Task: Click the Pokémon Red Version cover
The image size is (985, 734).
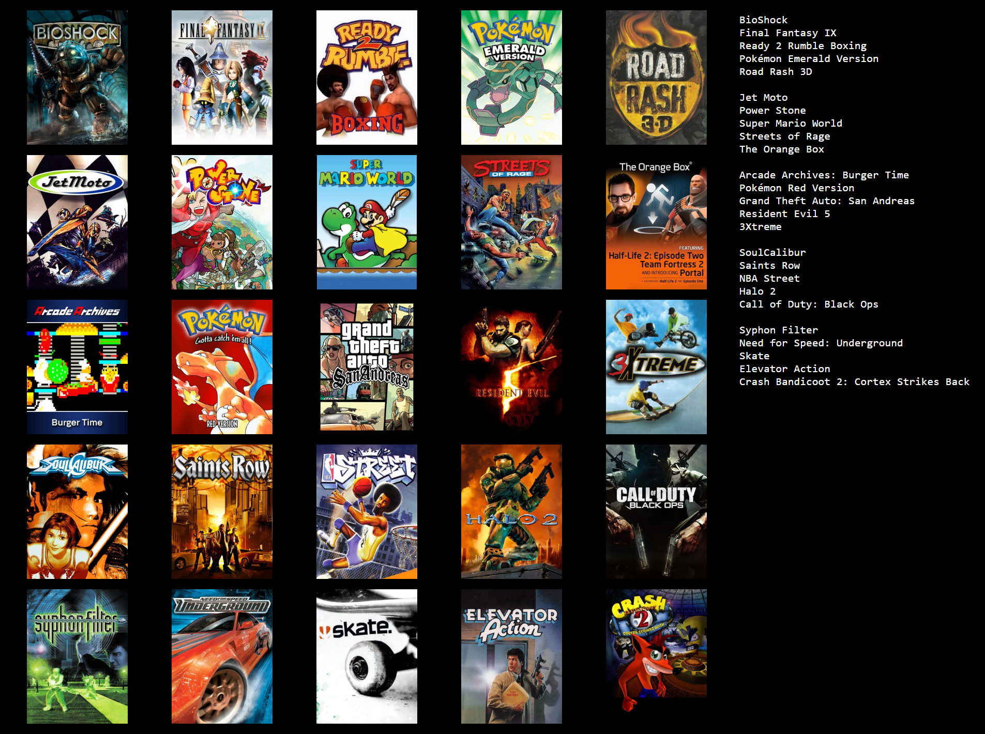Action: pyautogui.click(x=222, y=367)
